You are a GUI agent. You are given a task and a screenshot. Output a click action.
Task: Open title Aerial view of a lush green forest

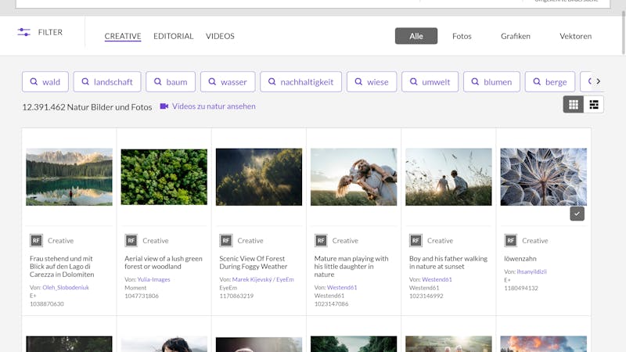[164, 262]
